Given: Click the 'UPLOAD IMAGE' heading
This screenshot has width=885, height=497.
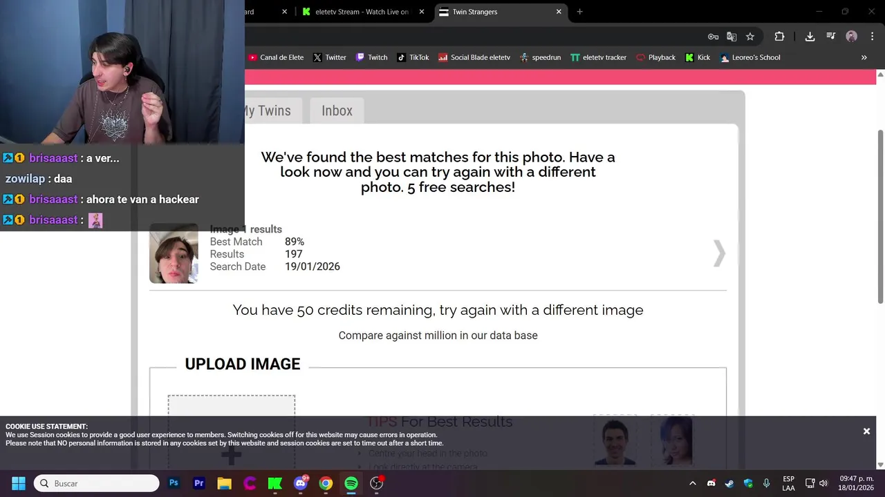Looking at the screenshot, I should (x=243, y=364).
